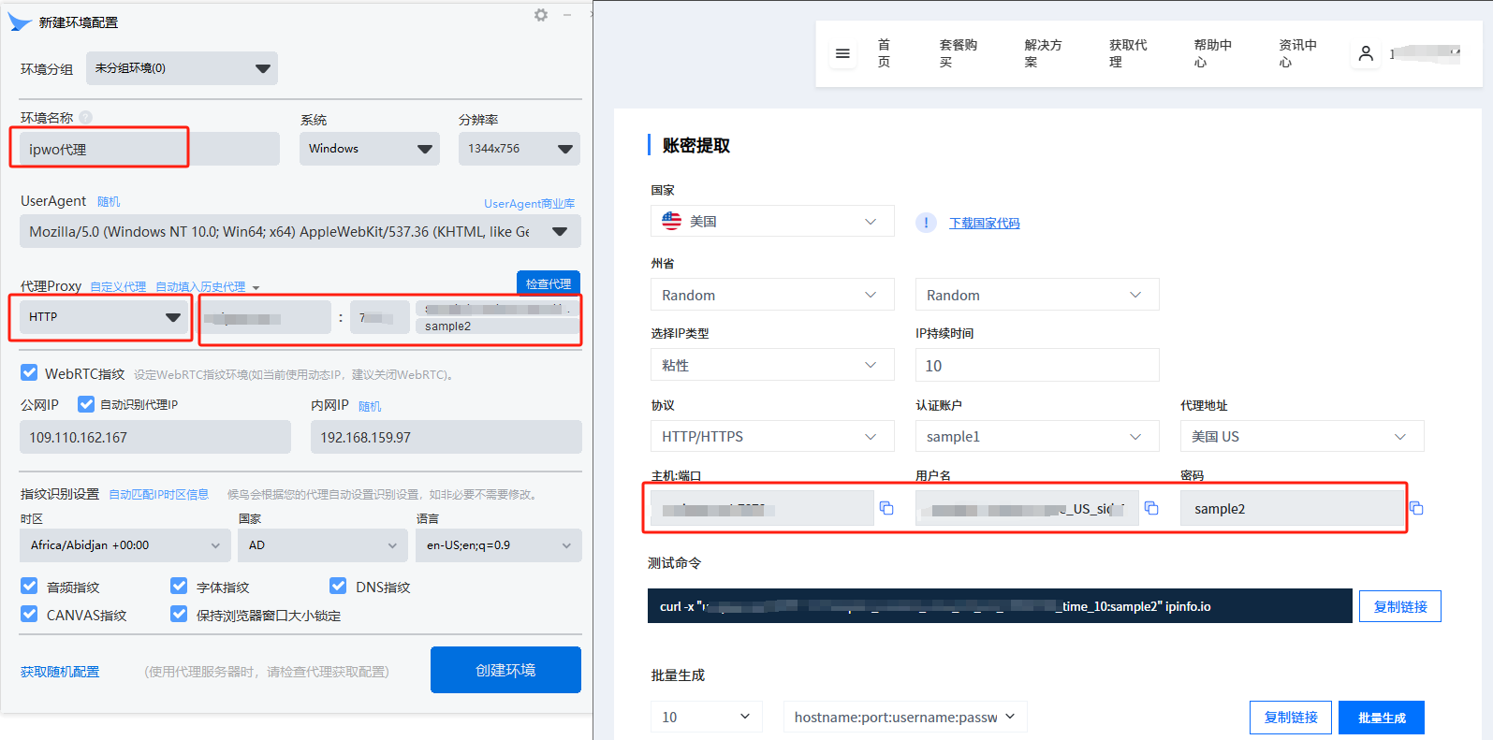Expand the 自动填入历史代理 arrow
This screenshot has width=1493, height=740.
[256, 288]
